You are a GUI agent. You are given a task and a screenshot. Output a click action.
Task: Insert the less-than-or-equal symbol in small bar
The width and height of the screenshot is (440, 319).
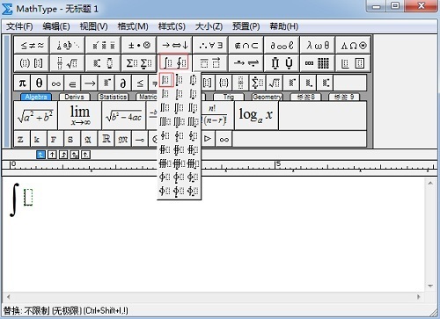pos(140,83)
